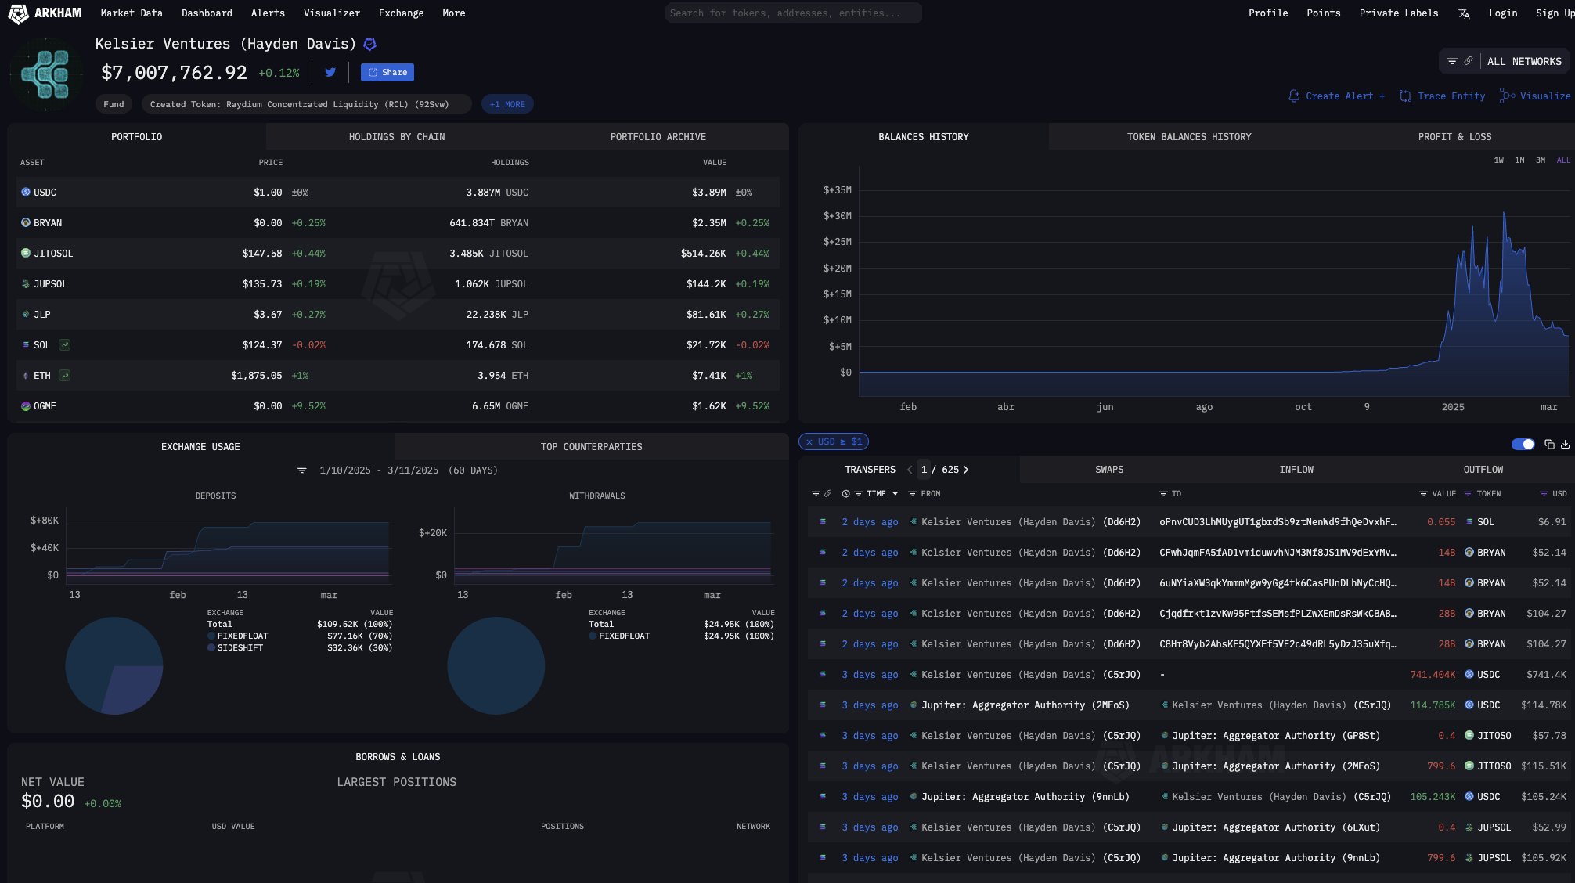Remove the USD ≥ $1 filter chip
Image resolution: width=1575 pixels, height=883 pixels.
pos(809,442)
